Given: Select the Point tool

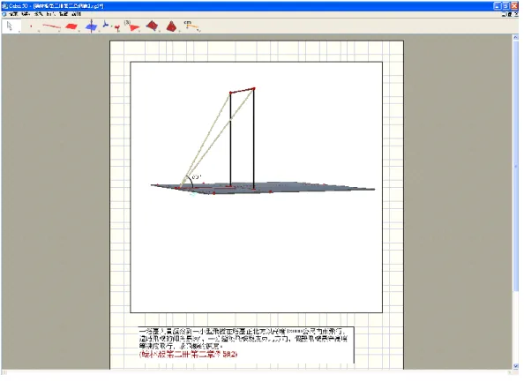Looking at the screenshot, I should (32, 26).
